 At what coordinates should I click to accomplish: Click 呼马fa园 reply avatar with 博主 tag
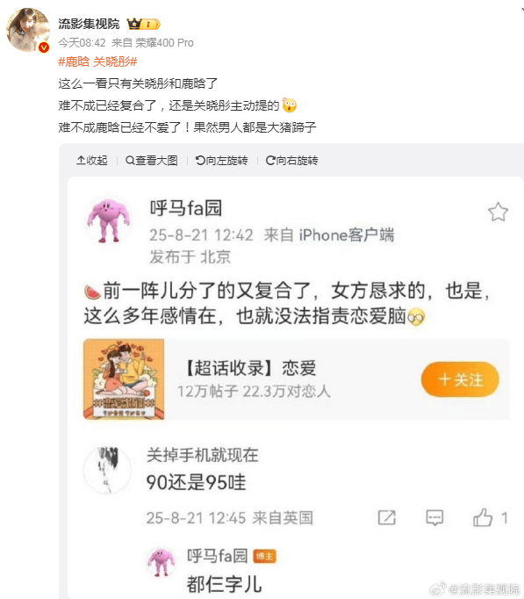coord(162,561)
